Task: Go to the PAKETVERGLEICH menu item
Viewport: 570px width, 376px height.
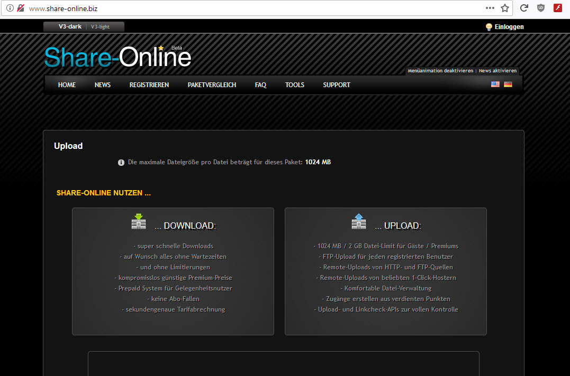Action: point(212,85)
